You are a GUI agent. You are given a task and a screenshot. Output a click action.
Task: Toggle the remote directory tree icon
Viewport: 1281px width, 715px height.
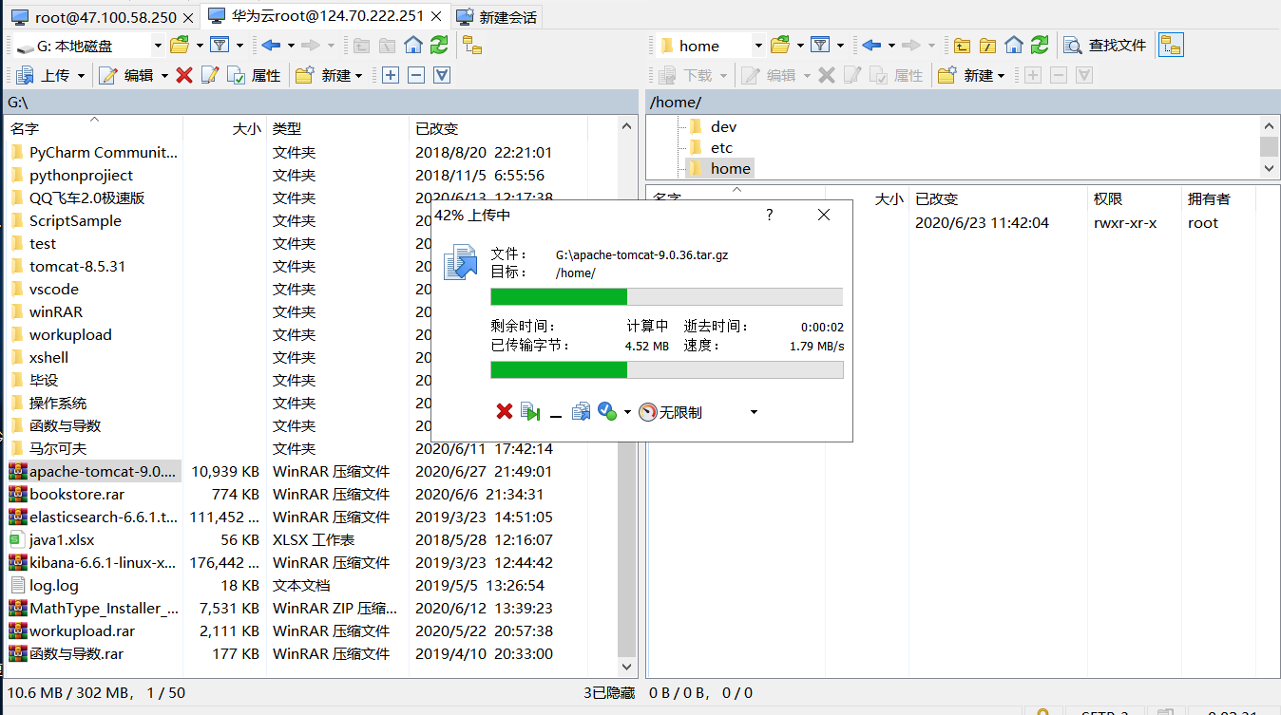click(1171, 45)
